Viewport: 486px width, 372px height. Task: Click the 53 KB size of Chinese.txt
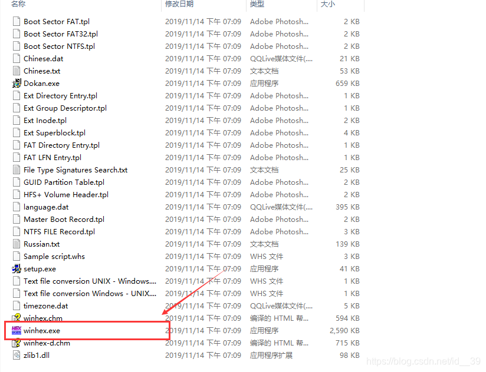coord(350,71)
